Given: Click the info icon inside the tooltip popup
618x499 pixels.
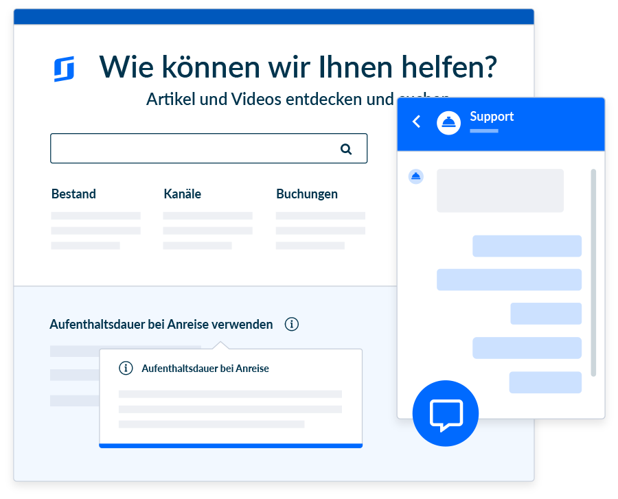Looking at the screenshot, I should tap(126, 369).
